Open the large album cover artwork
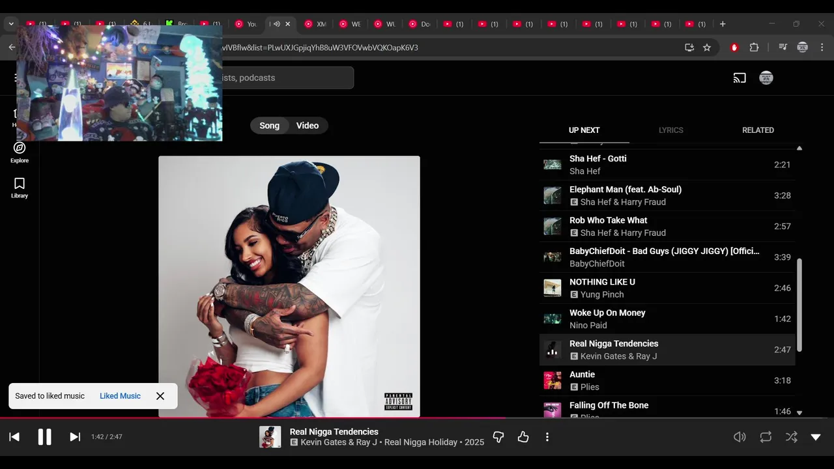This screenshot has width=834, height=469. tap(289, 287)
